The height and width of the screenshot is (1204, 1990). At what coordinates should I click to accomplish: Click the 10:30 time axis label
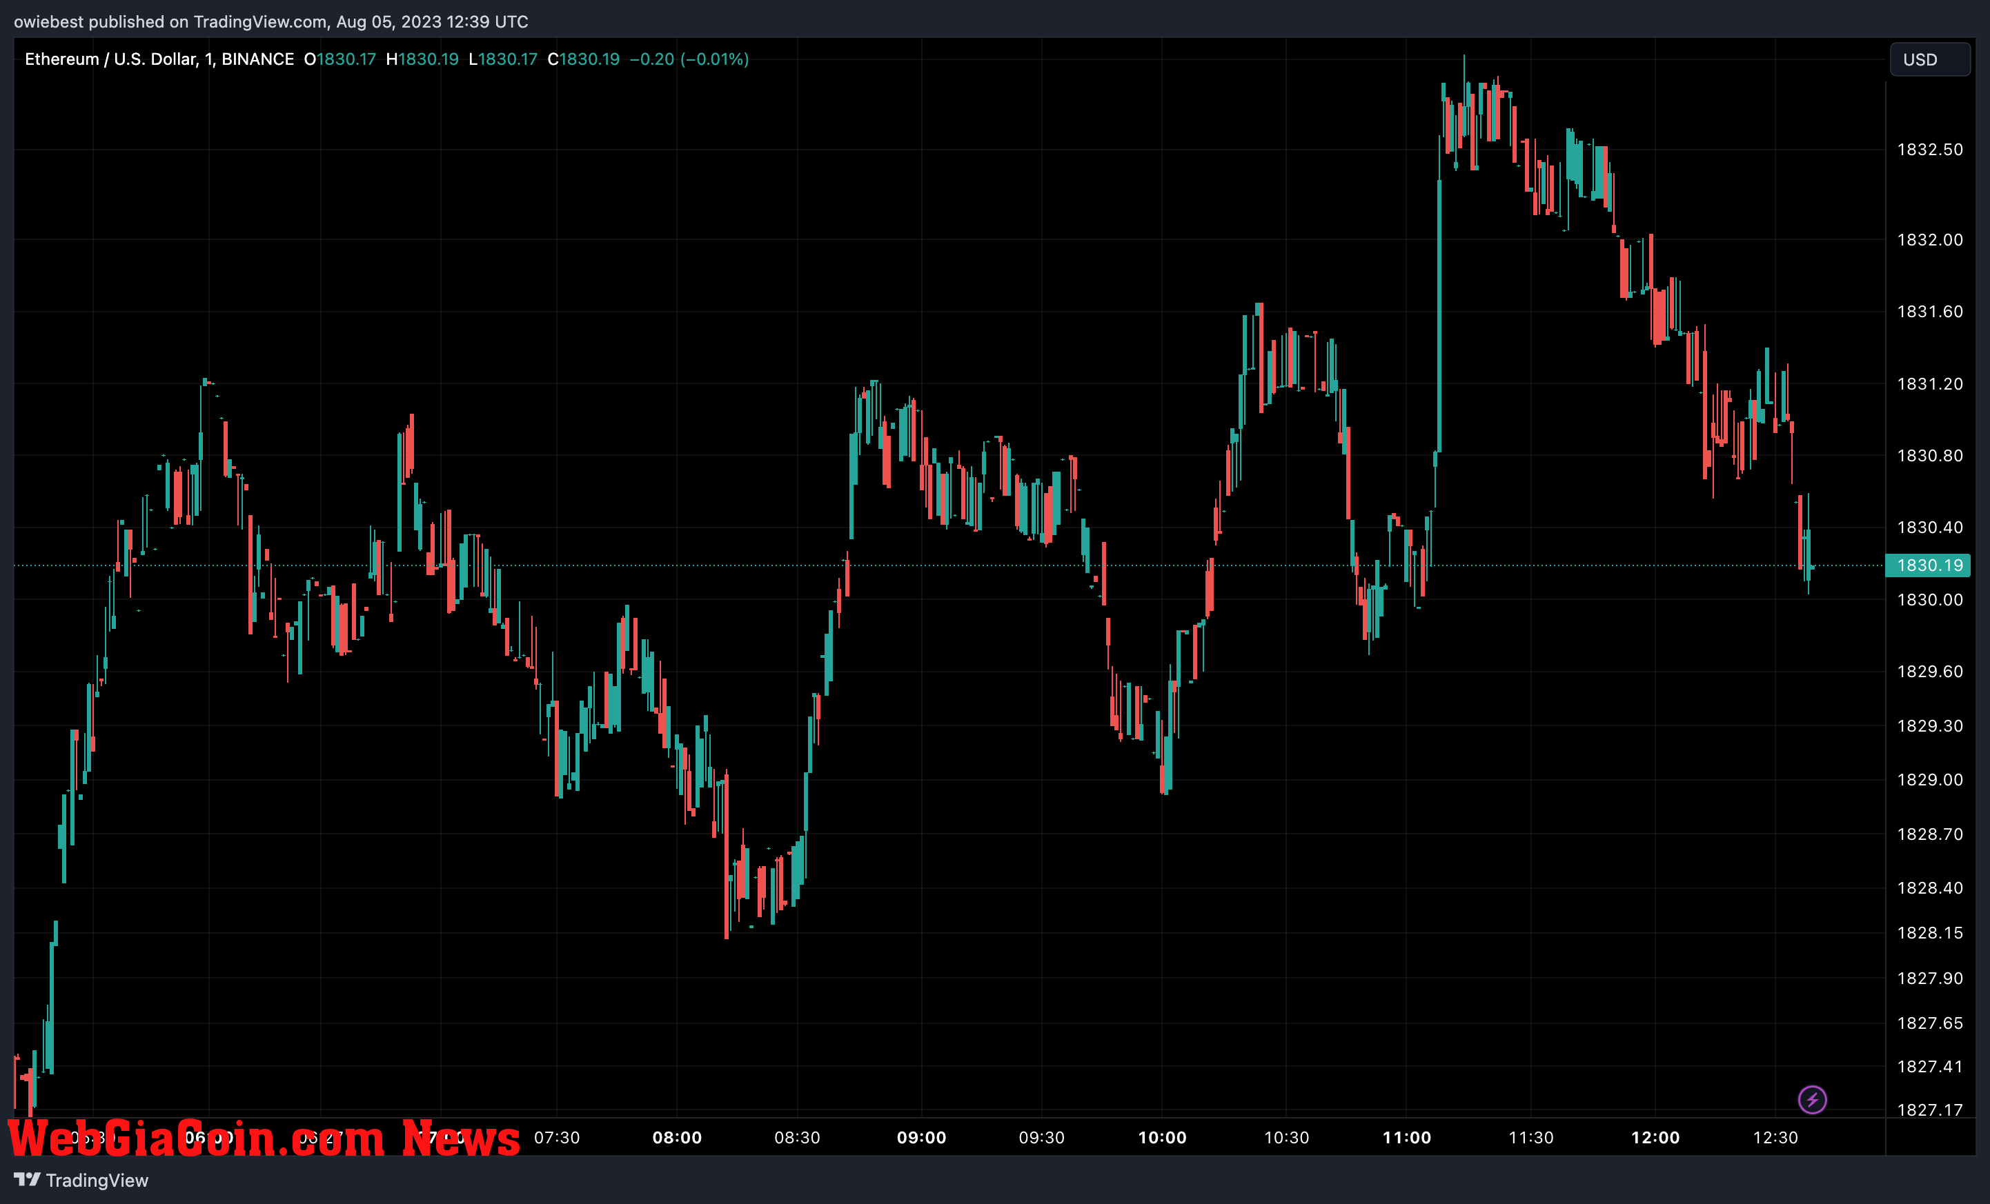pyautogui.click(x=1287, y=1138)
